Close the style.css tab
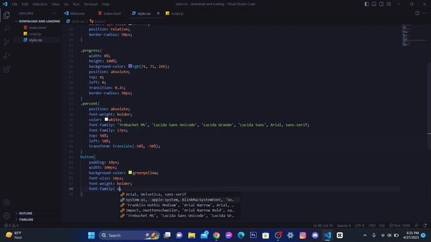This screenshot has width=431, height=242. [x=158, y=13]
